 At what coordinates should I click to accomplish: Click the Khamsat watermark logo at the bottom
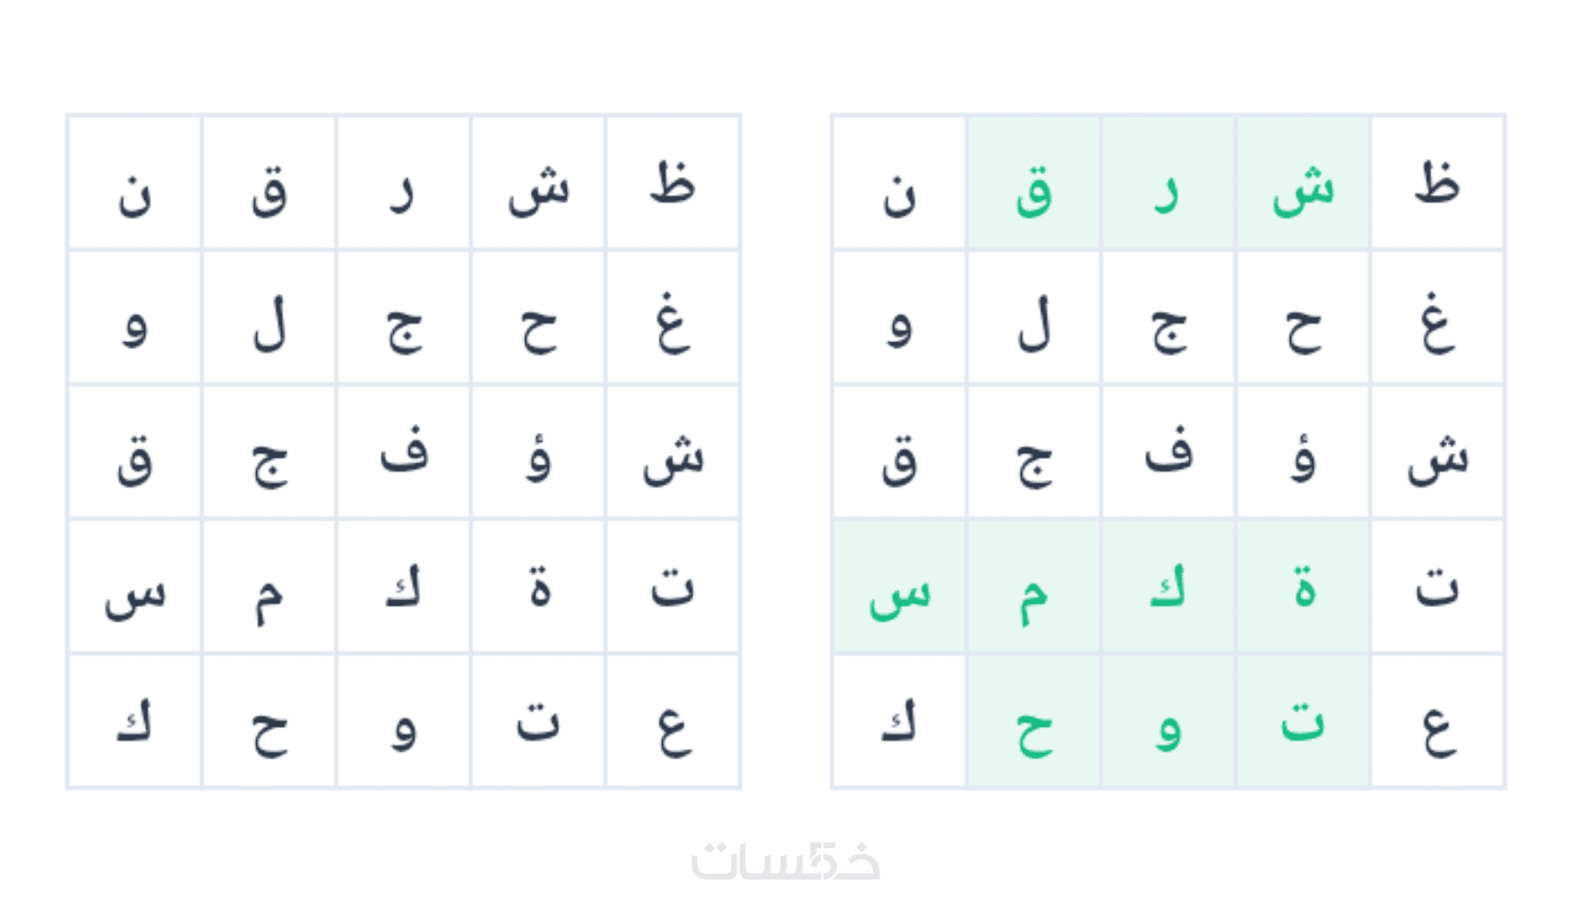[785, 860]
